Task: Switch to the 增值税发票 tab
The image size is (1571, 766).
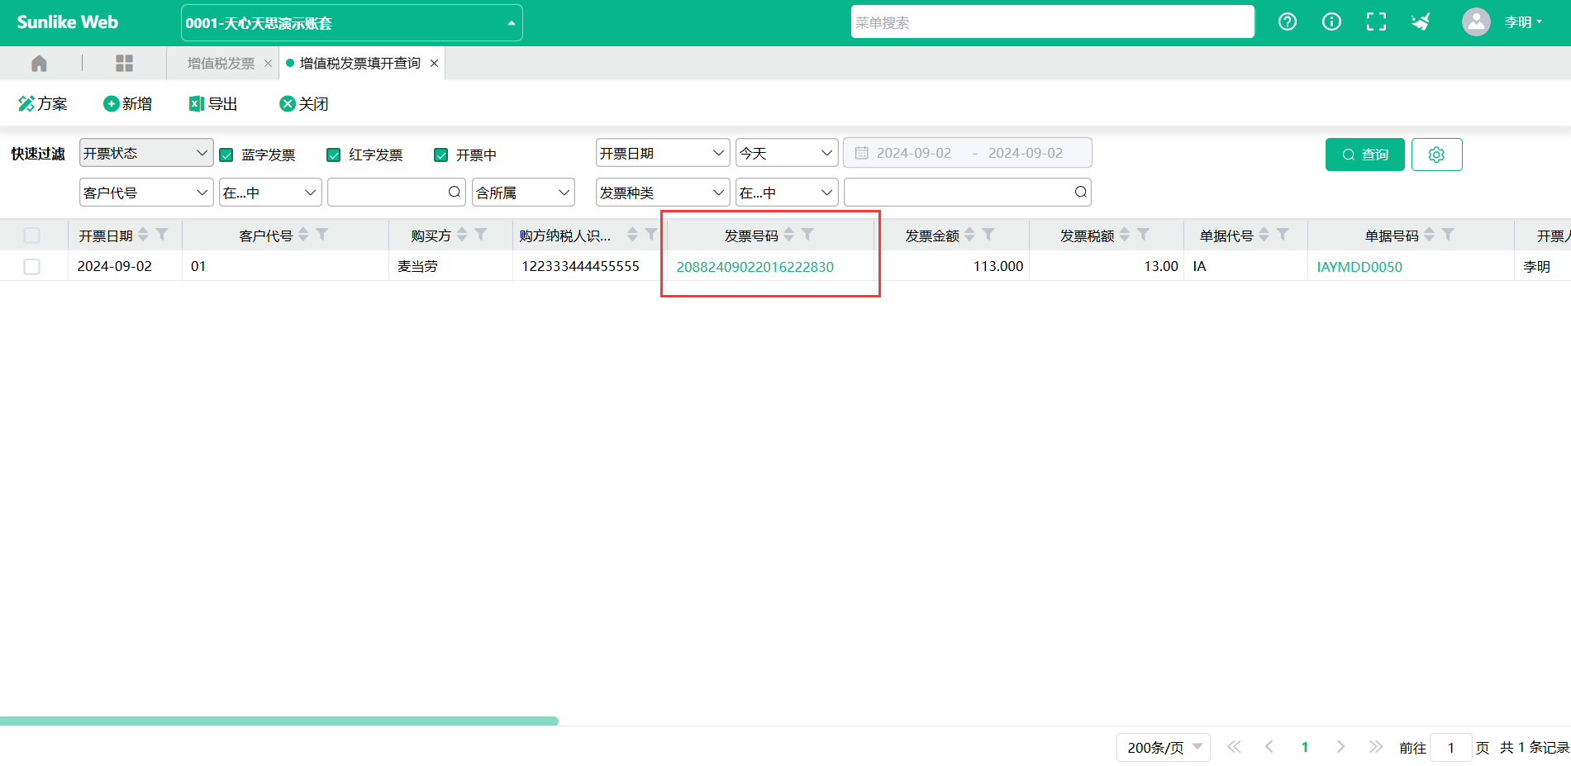Action: [x=221, y=64]
